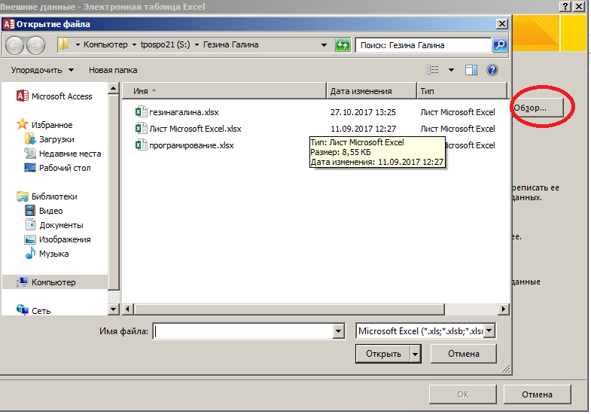This screenshot has height=414, width=591.
Task: Click the Видео film icon
Action: tap(30, 211)
